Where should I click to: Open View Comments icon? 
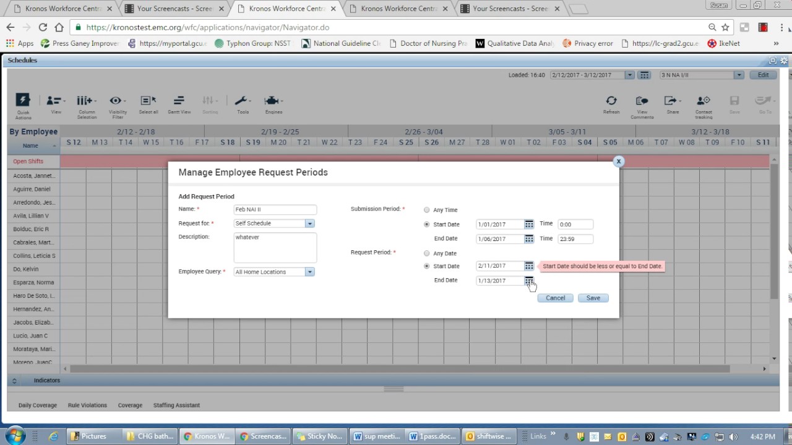642,101
